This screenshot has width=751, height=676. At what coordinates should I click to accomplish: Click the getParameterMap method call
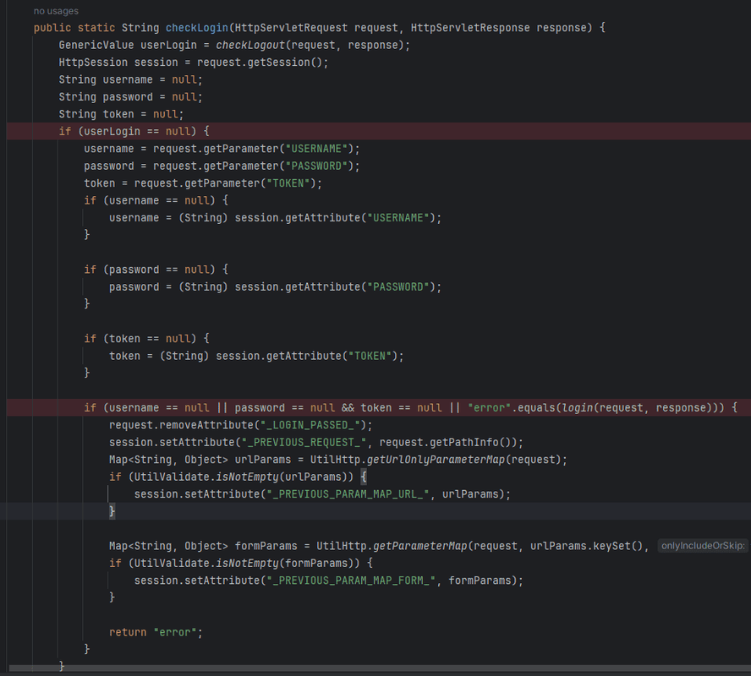tap(419, 546)
